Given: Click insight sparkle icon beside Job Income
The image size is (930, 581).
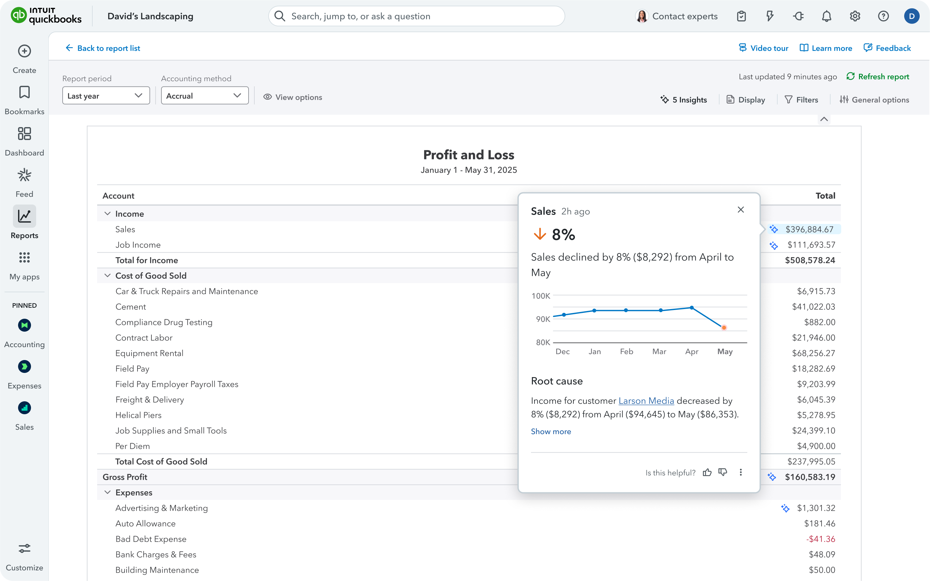Looking at the screenshot, I should point(773,245).
